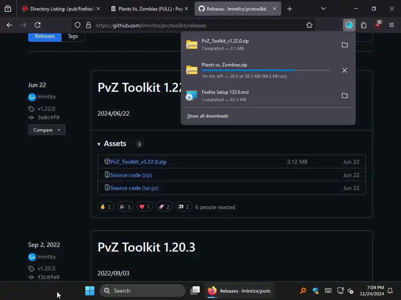
Task: Open notifications bell icon
Action: coord(390,291)
